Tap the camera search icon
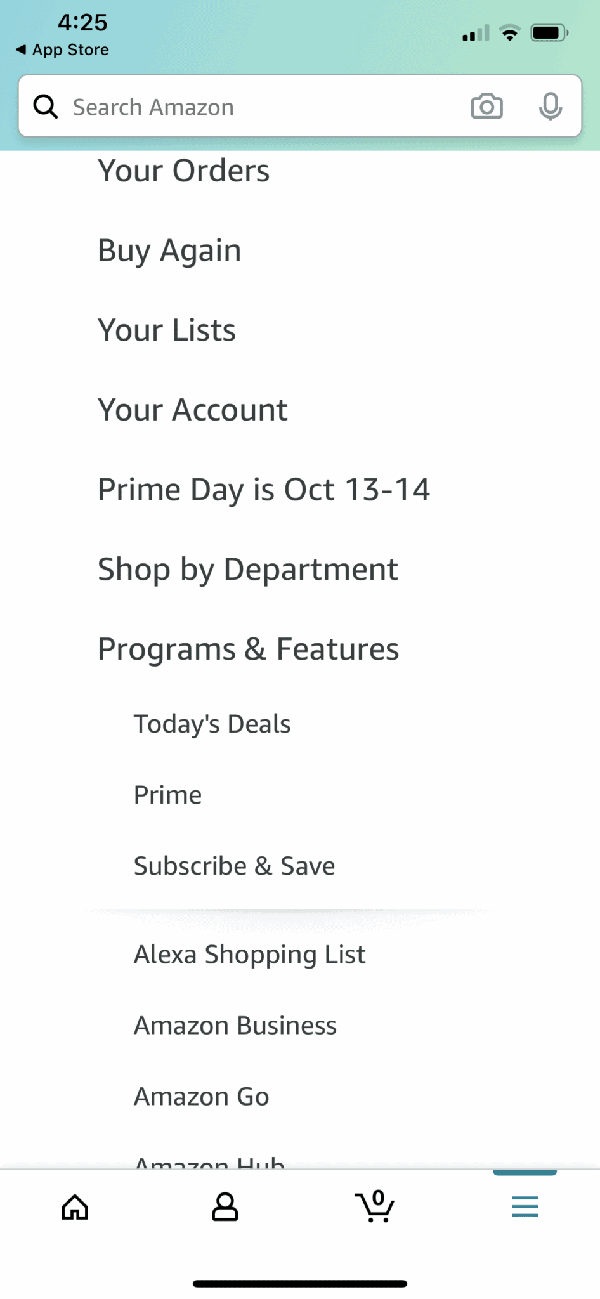Viewport: 600px width, 1299px height. point(486,106)
